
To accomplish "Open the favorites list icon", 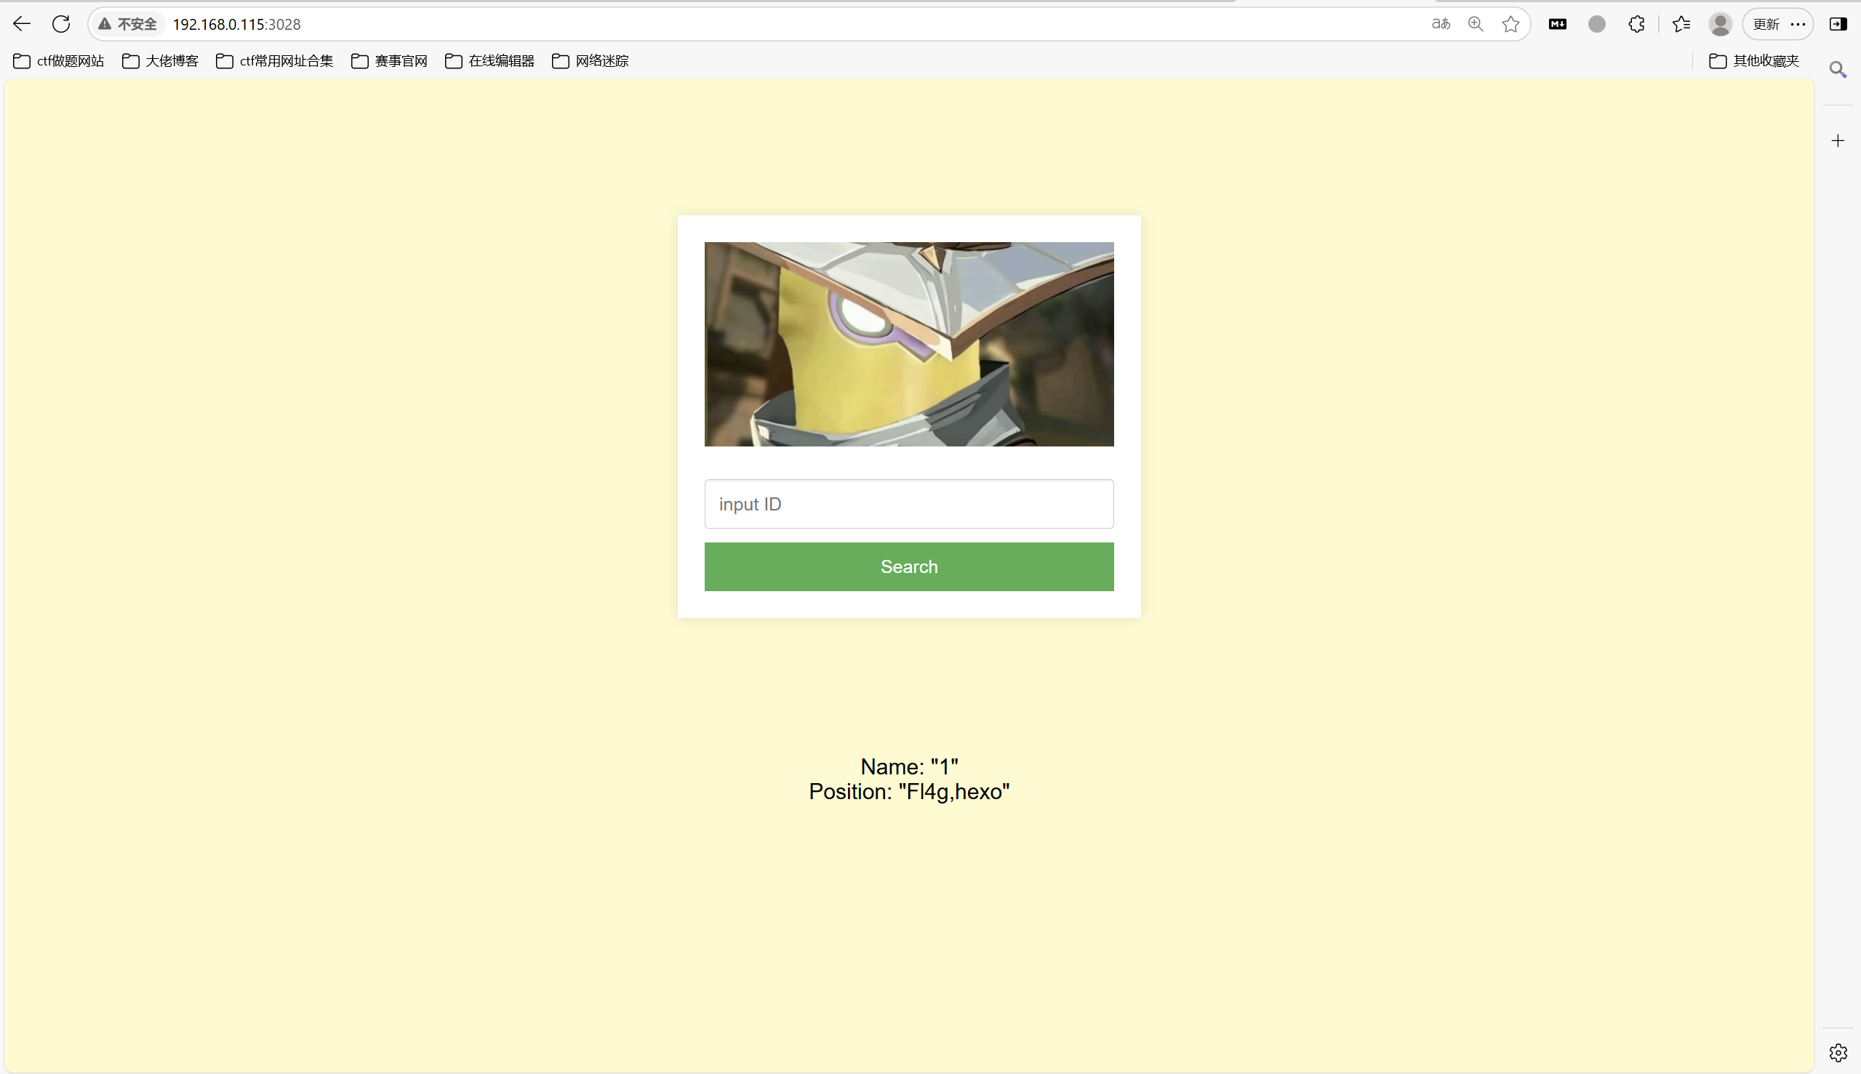I will pyautogui.click(x=1681, y=24).
